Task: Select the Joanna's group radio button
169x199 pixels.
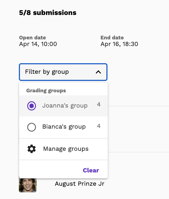Action: (32, 106)
